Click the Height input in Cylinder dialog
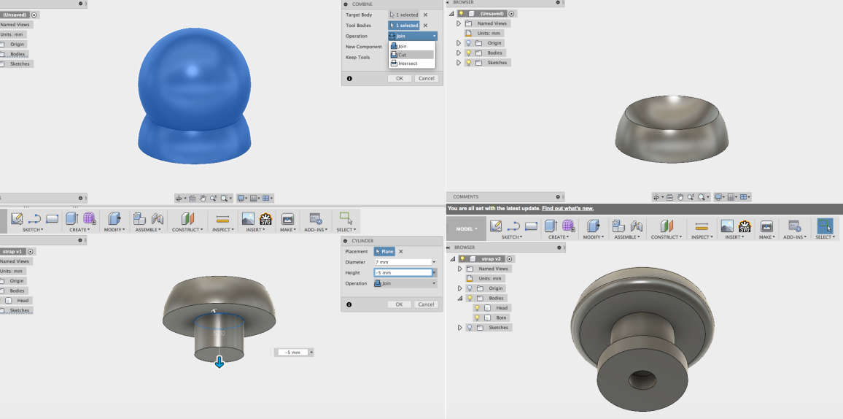Viewport: 843px width, 419px height. coord(403,273)
